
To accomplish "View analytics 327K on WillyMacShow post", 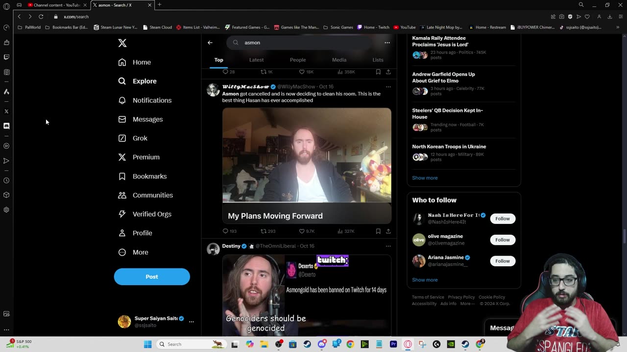I will (345, 231).
